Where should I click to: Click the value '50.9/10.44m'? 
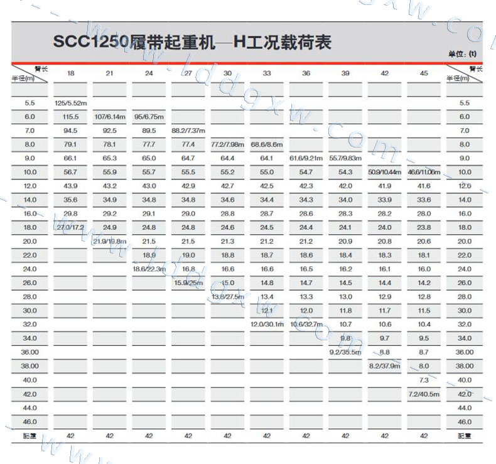tap(384, 172)
